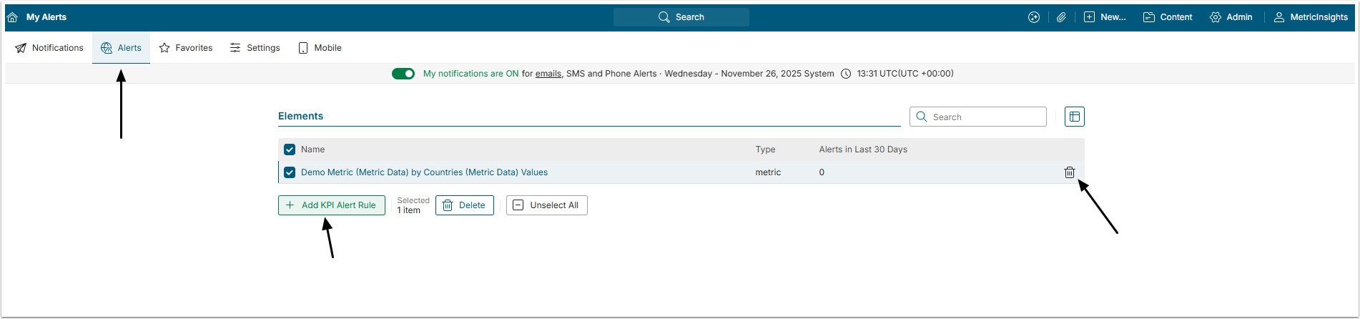1360x319 pixels.
Task: Open the Content menu
Action: pos(1168,17)
